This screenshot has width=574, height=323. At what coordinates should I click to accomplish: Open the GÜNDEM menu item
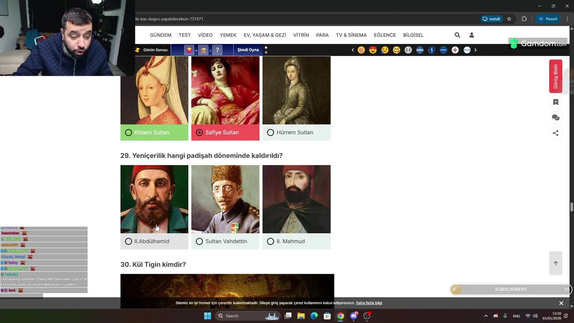(161, 35)
